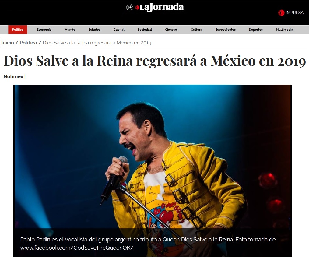
Task: Open the Deportes section
Action: (256, 30)
